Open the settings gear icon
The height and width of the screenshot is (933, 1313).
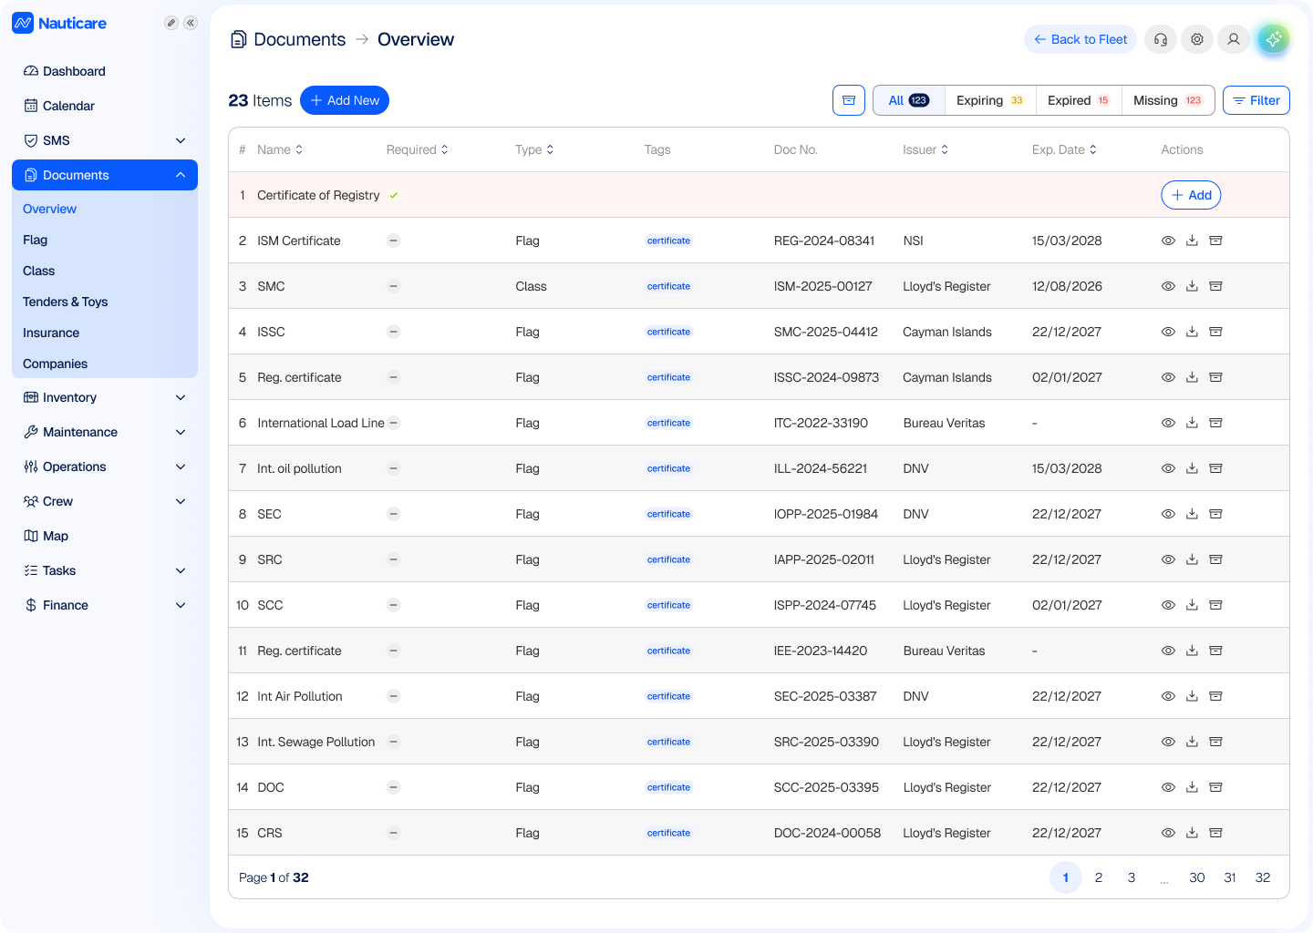pyautogui.click(x=1197, y=39)
